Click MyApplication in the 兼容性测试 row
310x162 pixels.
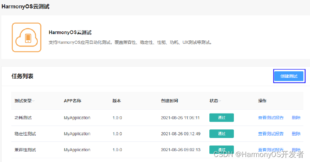[77, 150]
